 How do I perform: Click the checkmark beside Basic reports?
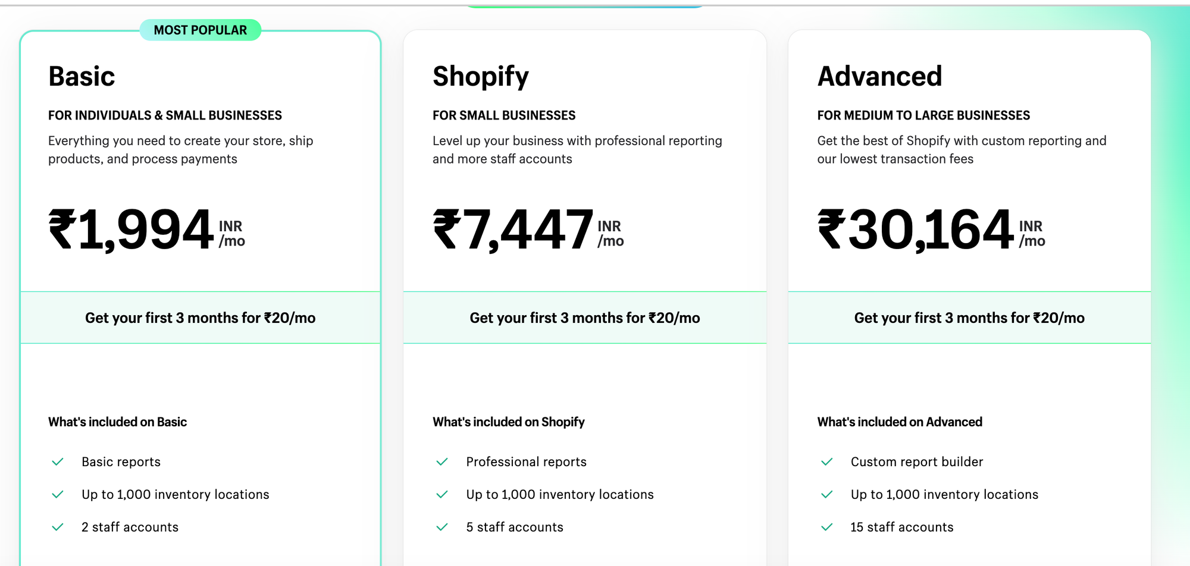[x=58, y=461]
